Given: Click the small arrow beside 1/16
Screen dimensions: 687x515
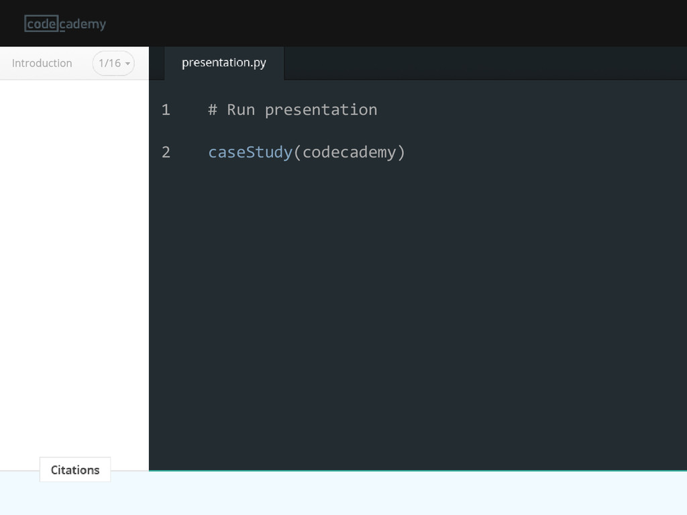Looking at the screenshot, I should [127, 64].
